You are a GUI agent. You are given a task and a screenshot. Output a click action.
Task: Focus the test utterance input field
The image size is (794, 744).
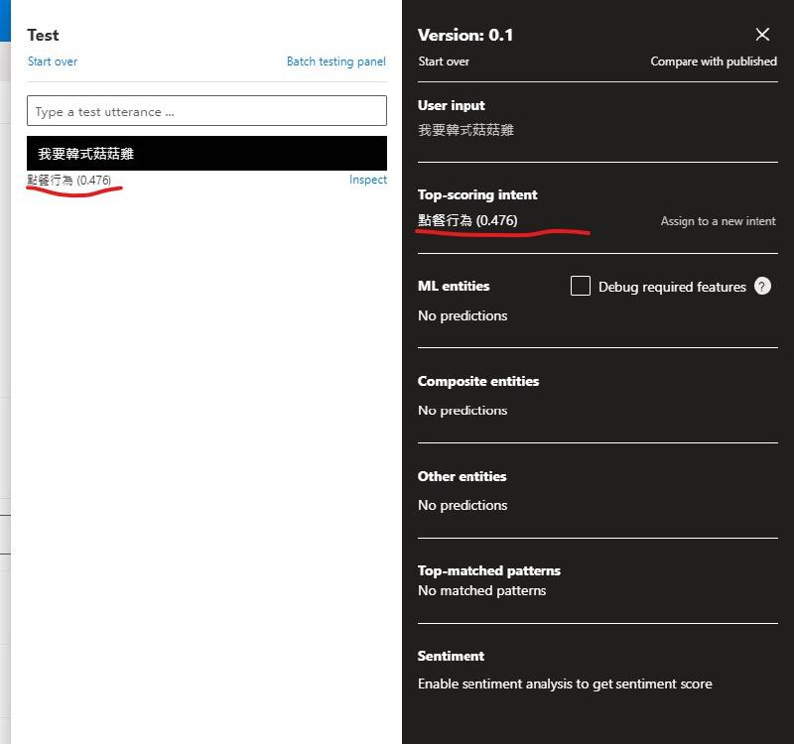pyautogui.click(x=206, y=111)
